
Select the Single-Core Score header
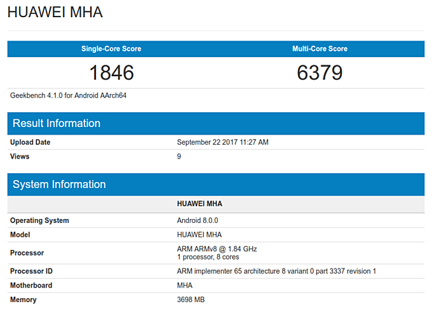[x=111, y=49]
